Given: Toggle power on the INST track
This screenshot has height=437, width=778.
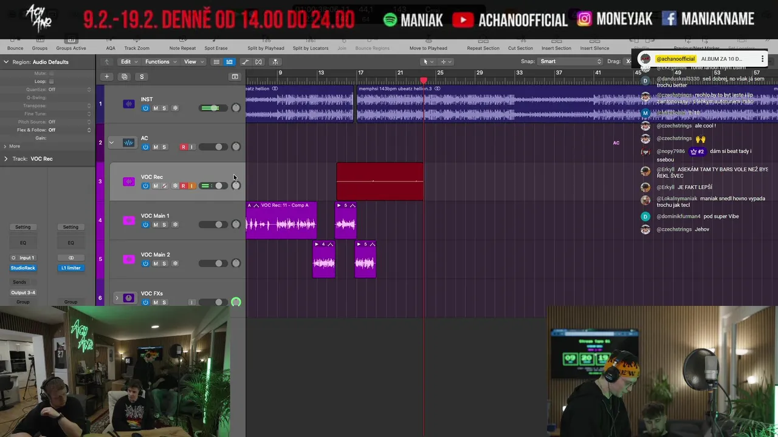Looking at the screenshot, I should pos(145,108).
